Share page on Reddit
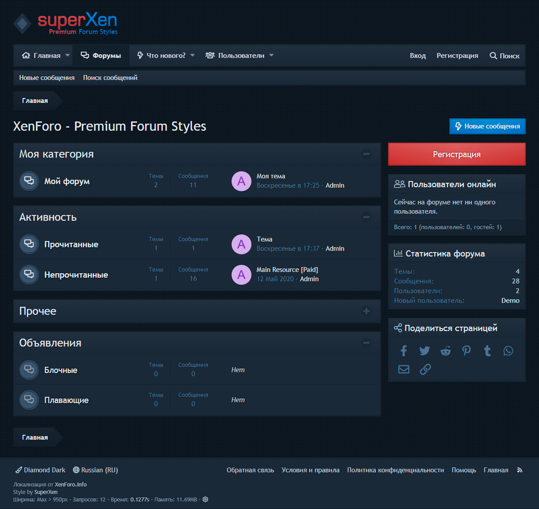The image size is (539, 509). click(445, 351)
